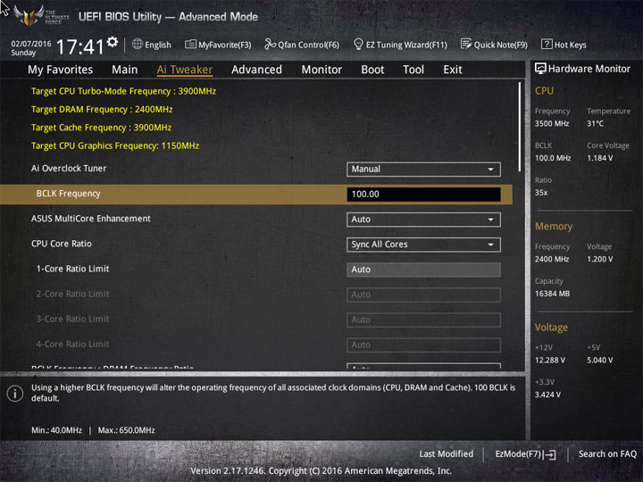The image size is (643, 482).
Task: Select the ASUS MultiCore Enhancement label
Action: 90,219
